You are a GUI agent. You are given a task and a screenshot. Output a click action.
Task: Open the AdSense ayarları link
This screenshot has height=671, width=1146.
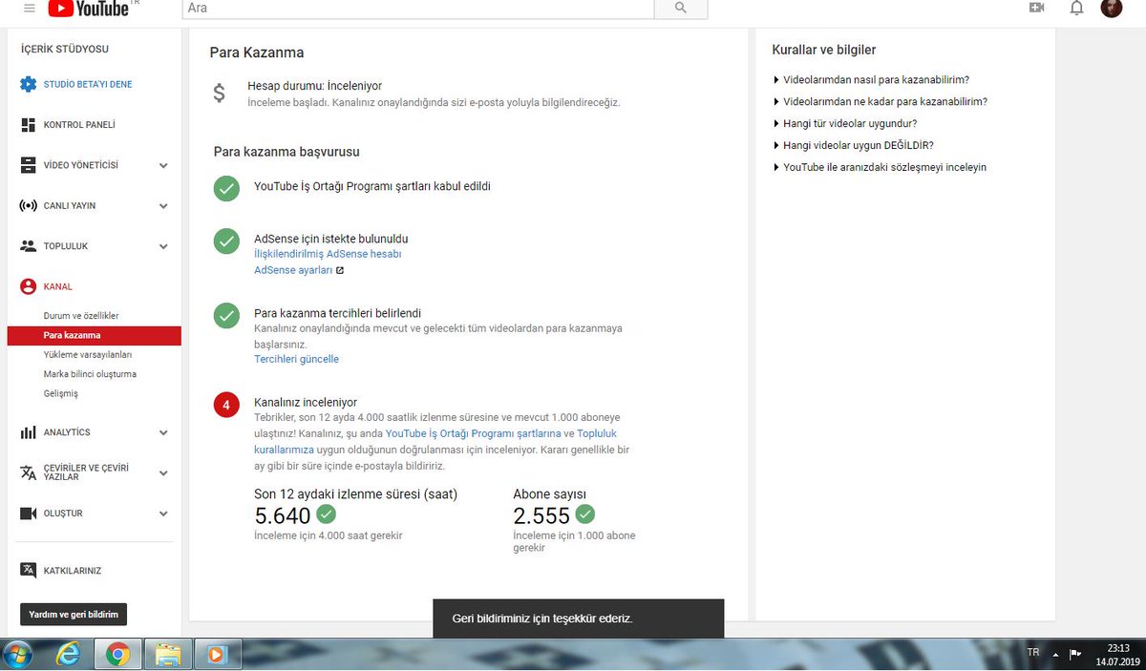coord(293,270)
